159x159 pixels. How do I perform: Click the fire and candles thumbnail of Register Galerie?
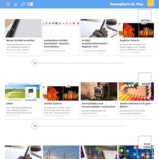point(136,30)
